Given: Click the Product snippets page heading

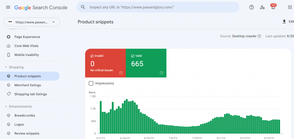Looking at the screenshot, I should click(96, 22).
